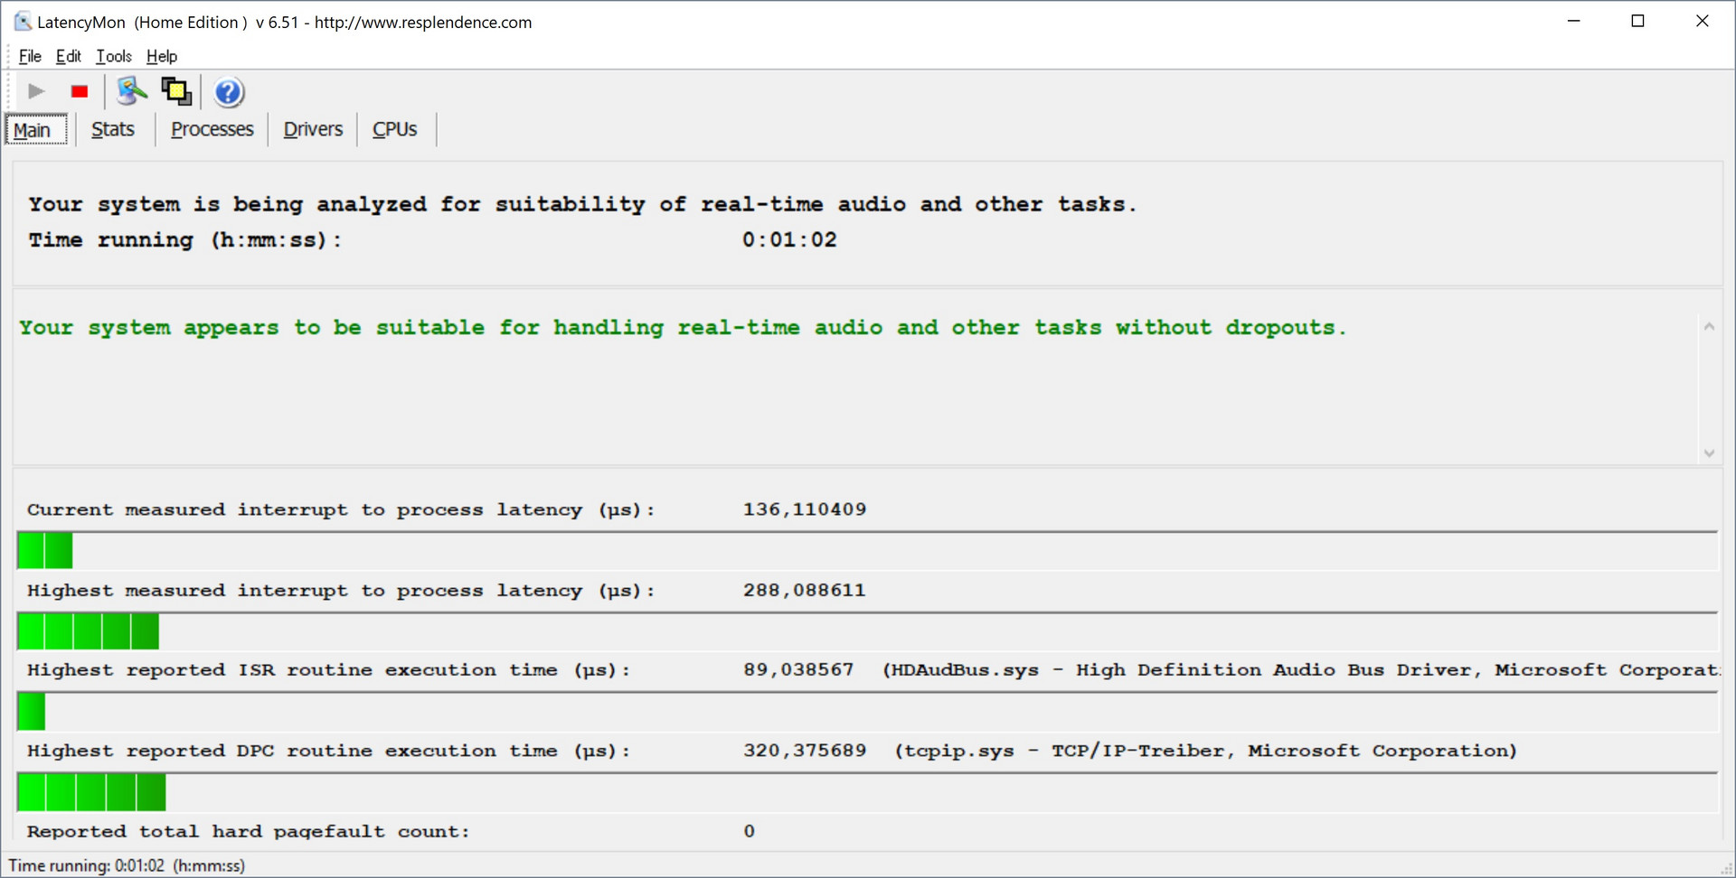
Task: Click the LatencyMon app icon in title bar
Action: tap(23, 22)
